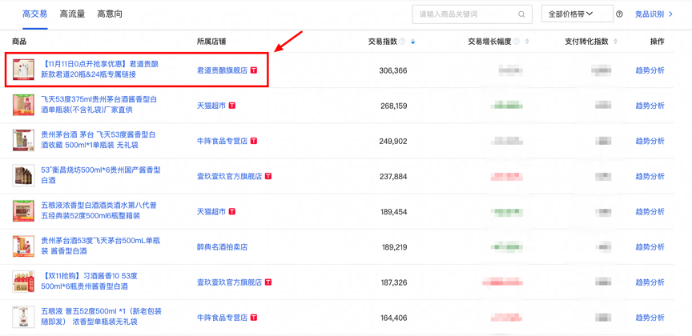Open 趋势分析 for the 君道贵酿 product
The width and height of the screenshot is (692, 336).
tap(650, 70)
